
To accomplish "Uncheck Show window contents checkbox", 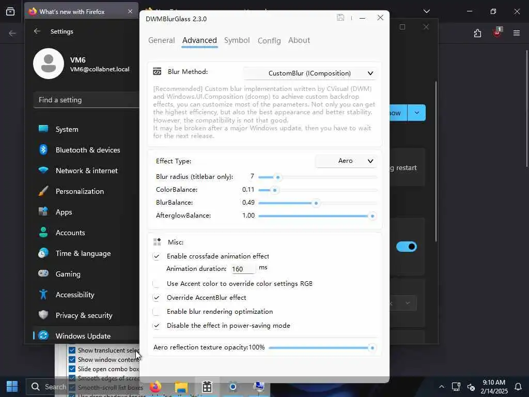I will [x=72, y=360].
